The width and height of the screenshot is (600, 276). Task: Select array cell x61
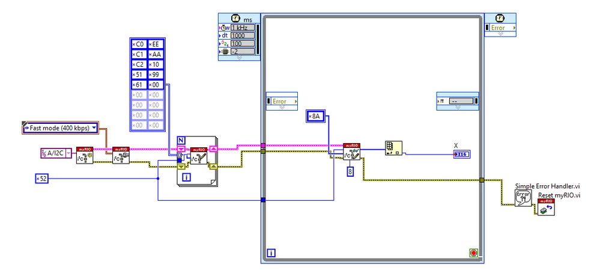(139, 85)
